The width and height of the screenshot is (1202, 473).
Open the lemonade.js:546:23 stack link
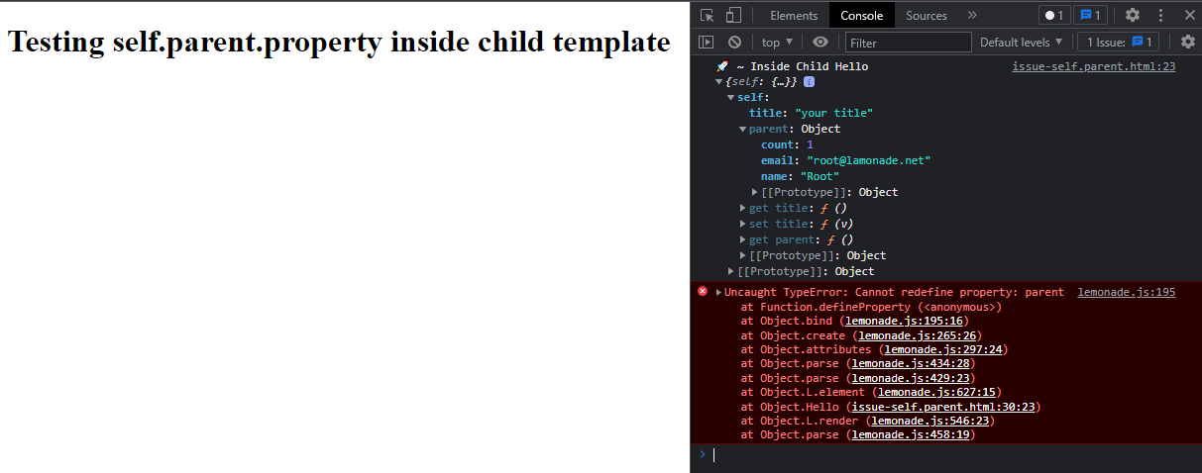tap(929, 421)
